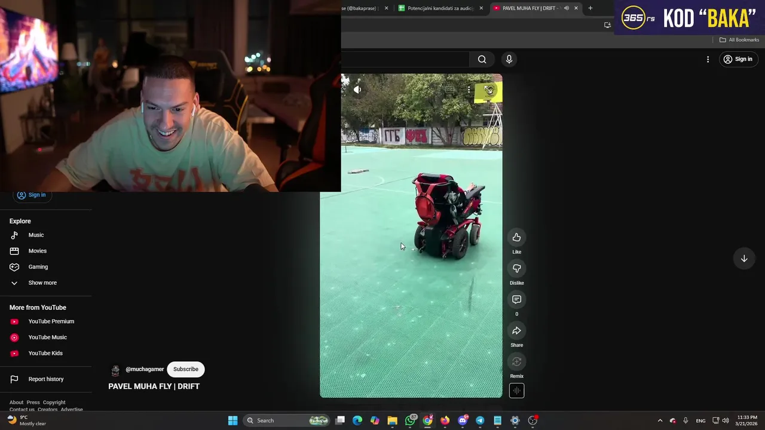Screen dimensions: 765x430
Task: Click the Windows taskbar Search box
Action: click(x=287, y=420)
